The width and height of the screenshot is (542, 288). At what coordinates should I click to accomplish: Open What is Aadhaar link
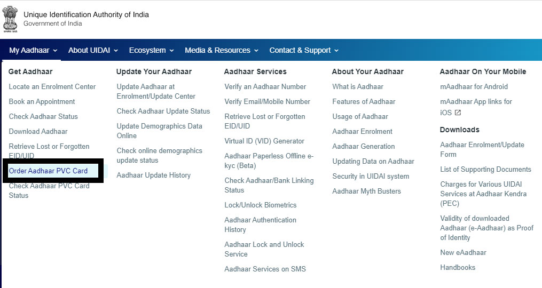(x=358, y=87)
